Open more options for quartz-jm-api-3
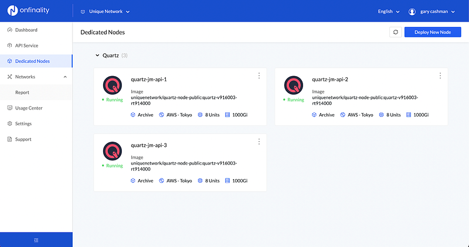The width and height of the screenshot is (469, 247). (259, 142)
